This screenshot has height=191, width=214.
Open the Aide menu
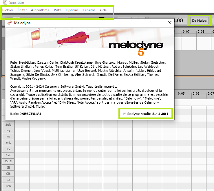(103, 10)
